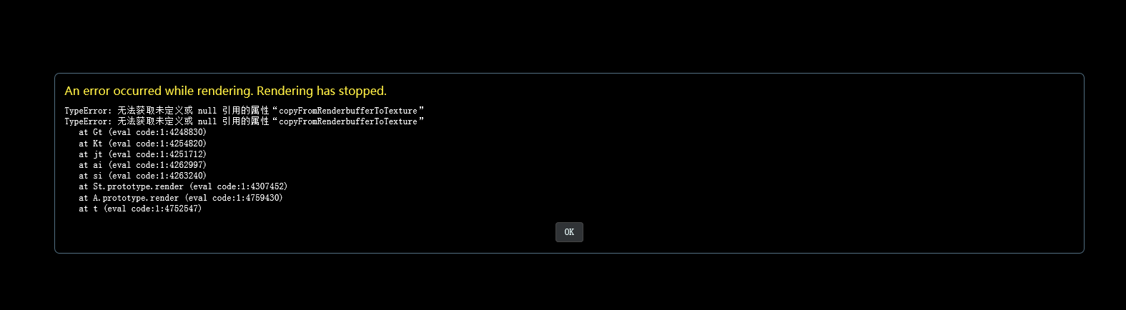Click the 'at A.prototype.render' stack line
This screenshot has height=310, width=1126.
(x=181, y=198)
